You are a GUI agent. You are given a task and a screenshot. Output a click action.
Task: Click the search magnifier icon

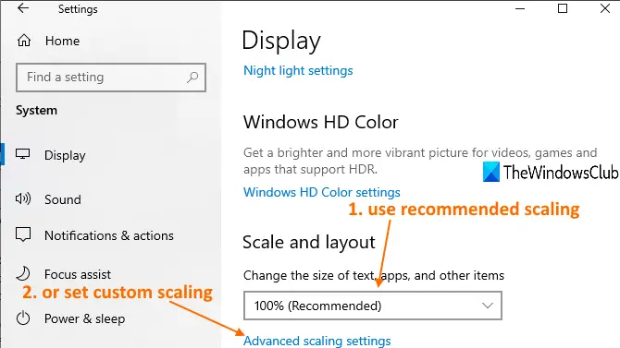192,77
